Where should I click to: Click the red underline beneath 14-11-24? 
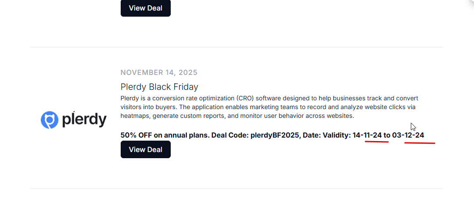click(377, 142)
